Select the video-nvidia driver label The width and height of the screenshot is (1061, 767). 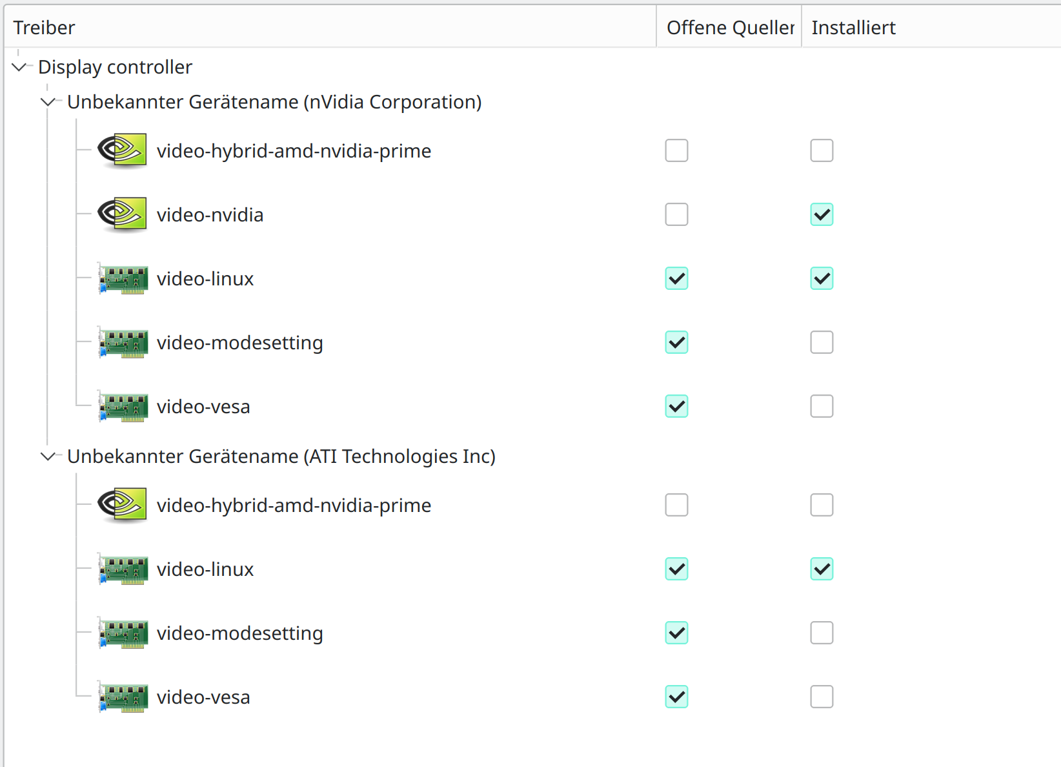pyautogui.click(x=210, y=215)
